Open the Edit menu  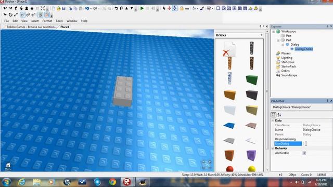pyautogui.click(x=15, y=21)
